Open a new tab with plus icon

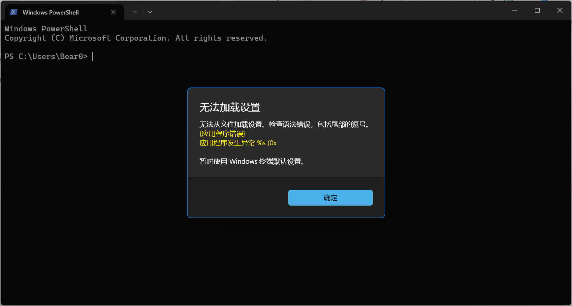[135, 12]
